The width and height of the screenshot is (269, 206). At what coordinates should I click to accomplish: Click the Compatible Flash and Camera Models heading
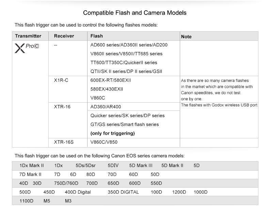[x=135, y=13]
